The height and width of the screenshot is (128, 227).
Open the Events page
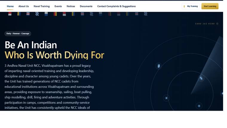pos(58,6)
